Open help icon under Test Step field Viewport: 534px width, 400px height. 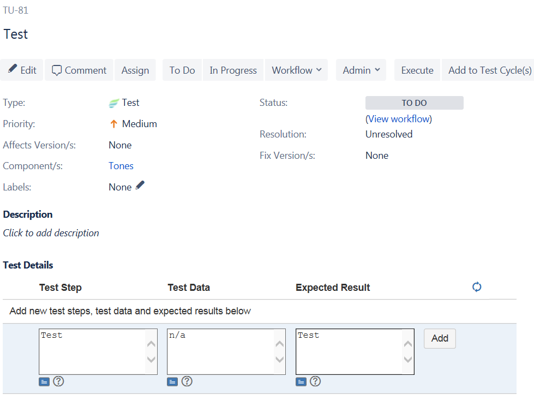(x=58, y=381)
